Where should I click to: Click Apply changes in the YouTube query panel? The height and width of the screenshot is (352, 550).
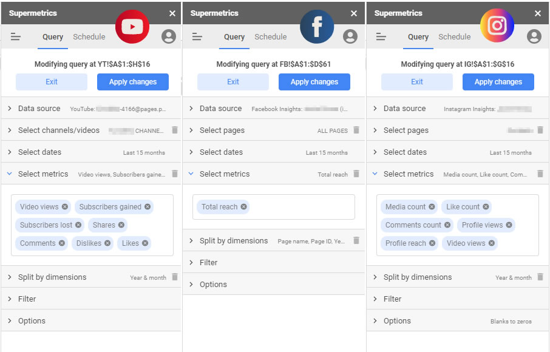pos(133,82)
